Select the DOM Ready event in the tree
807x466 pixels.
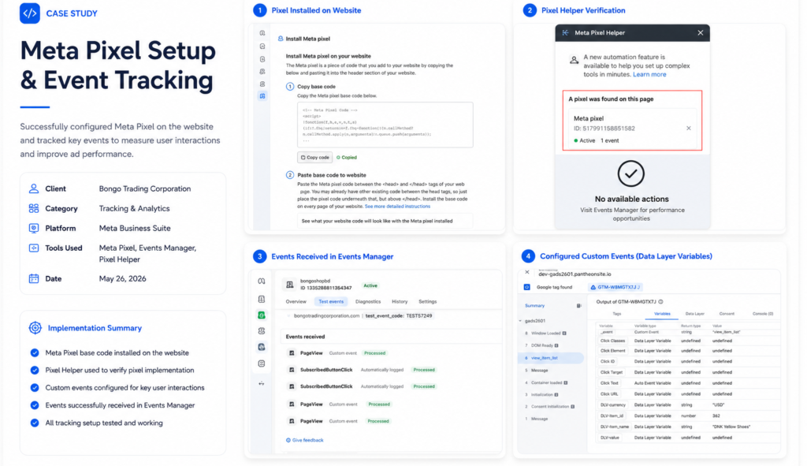pos(542,345)
